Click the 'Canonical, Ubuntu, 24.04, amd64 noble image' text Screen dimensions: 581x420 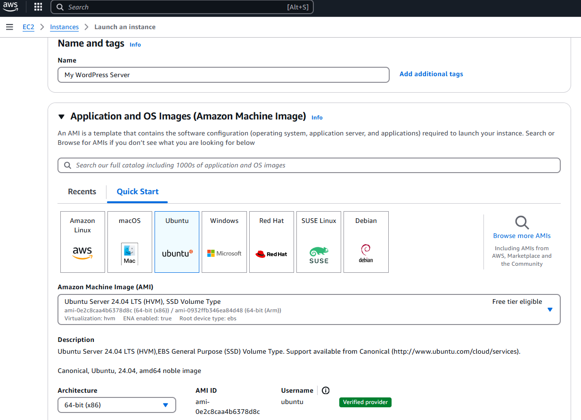tap(130, 371)
